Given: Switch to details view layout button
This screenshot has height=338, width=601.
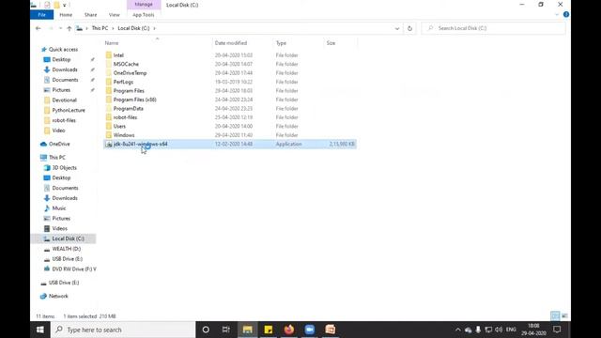Looking at the screenshot, I should [x=555, y=315].
